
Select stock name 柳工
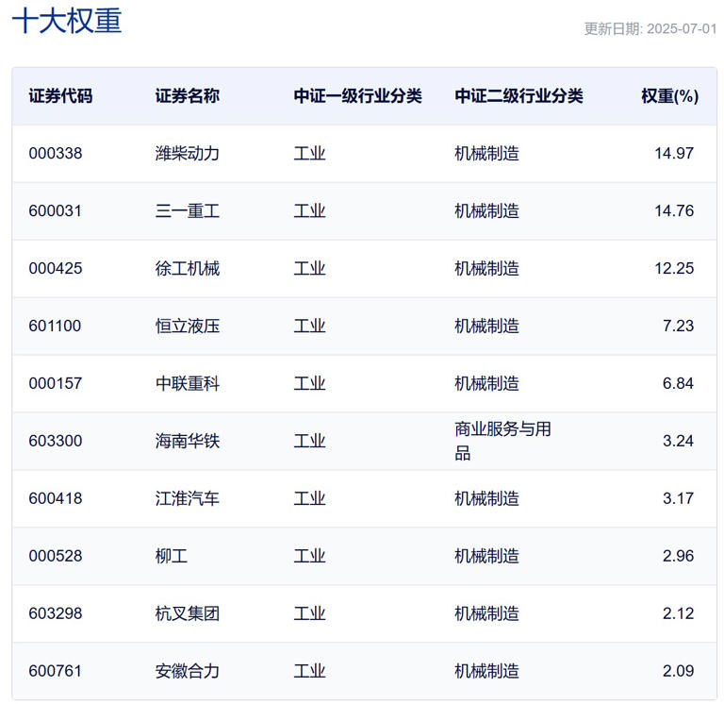point(172,556)
